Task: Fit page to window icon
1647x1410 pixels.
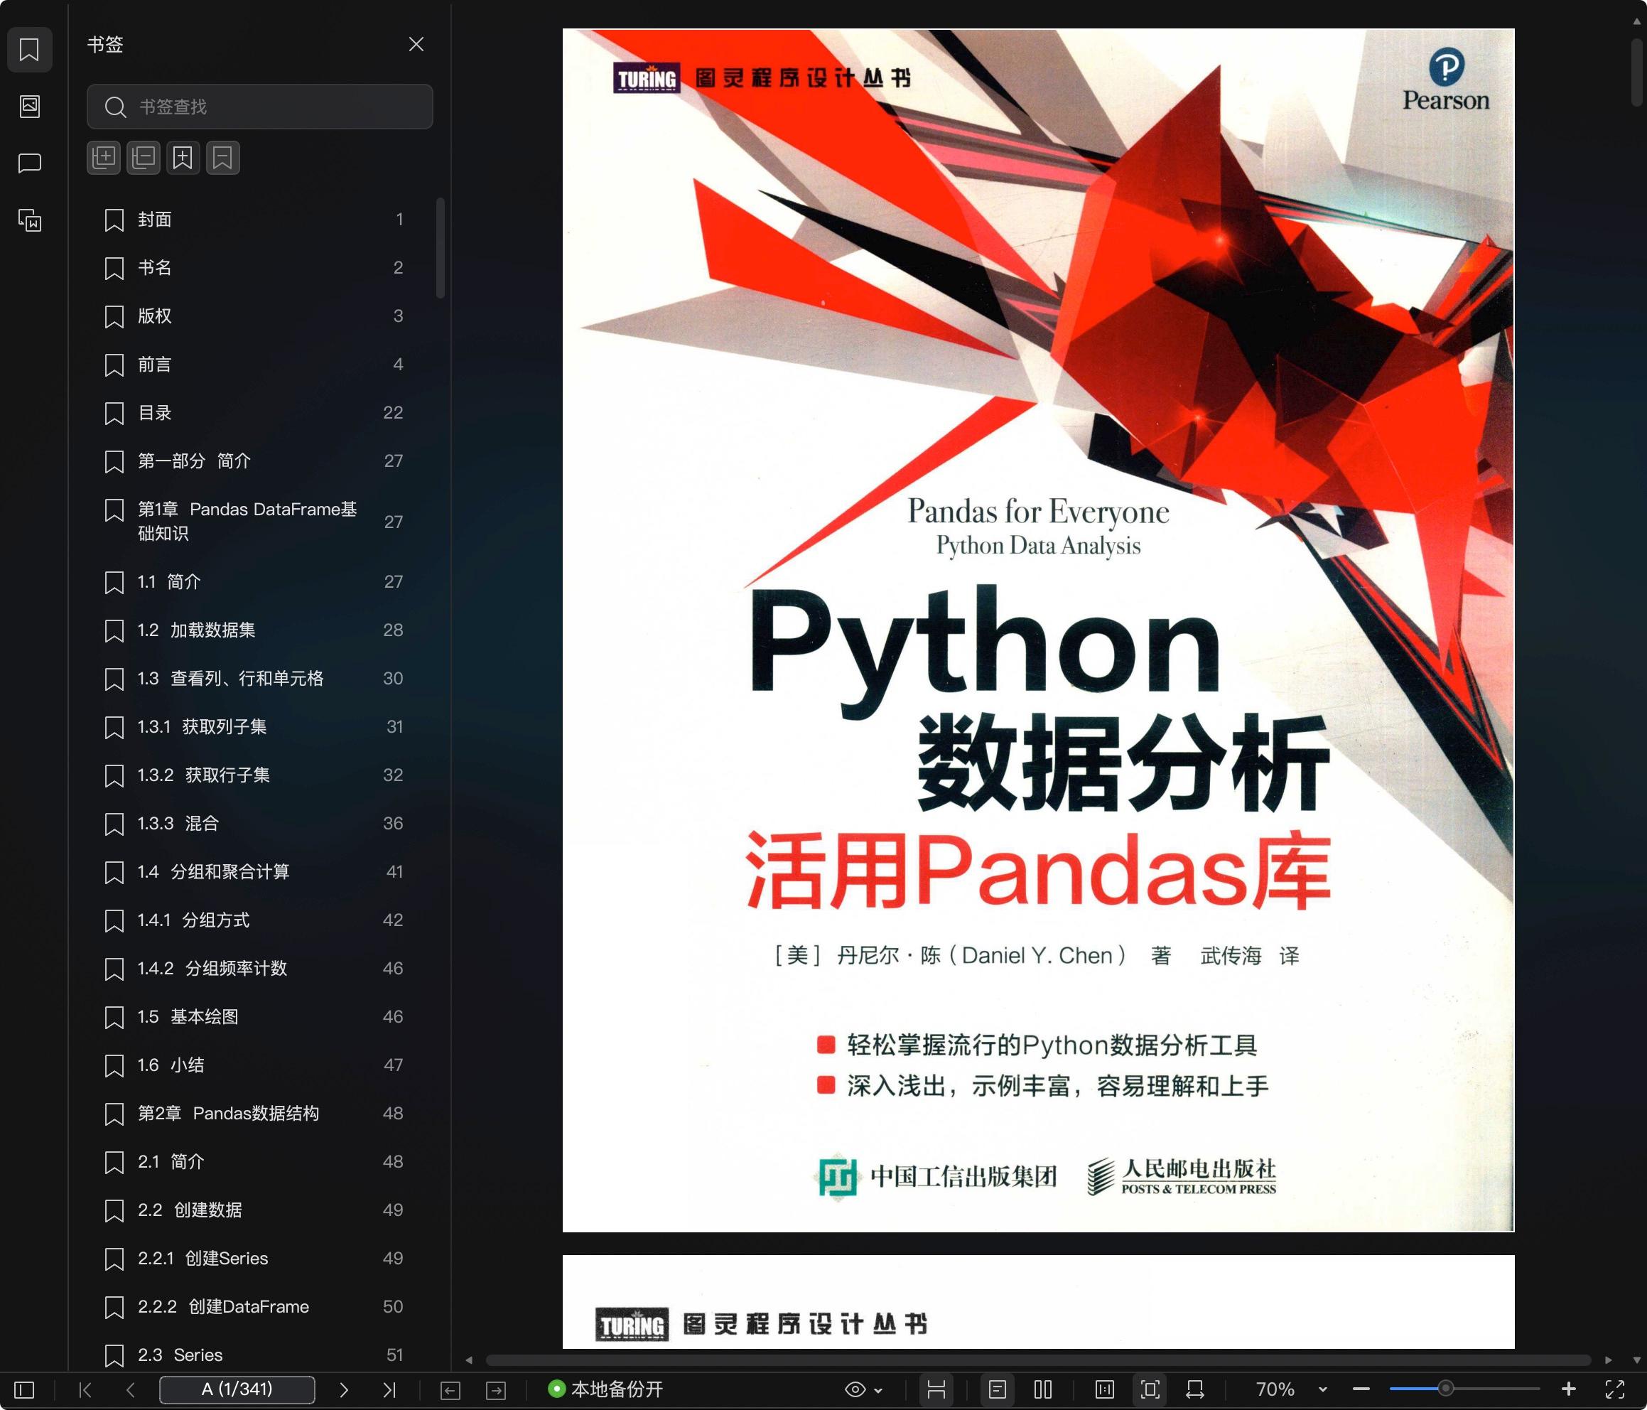Action: pos(1150,1389)
